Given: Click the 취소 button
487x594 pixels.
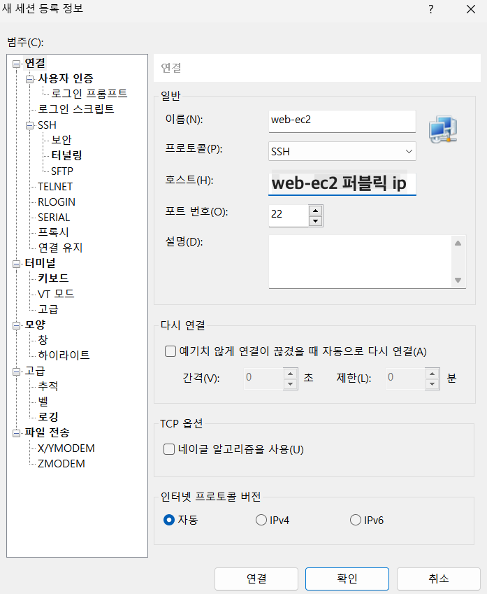Looking at the screenshot, I should pos(438,579).
